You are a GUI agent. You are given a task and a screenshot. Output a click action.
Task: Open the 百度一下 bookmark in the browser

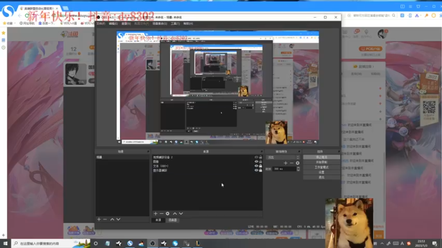[47, 23]
